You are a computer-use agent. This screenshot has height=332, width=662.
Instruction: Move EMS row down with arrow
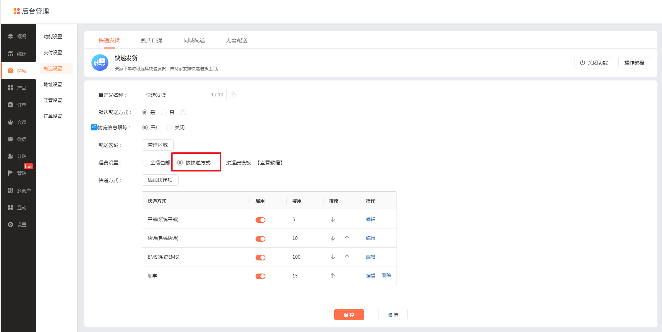click(x=333, y=257)
